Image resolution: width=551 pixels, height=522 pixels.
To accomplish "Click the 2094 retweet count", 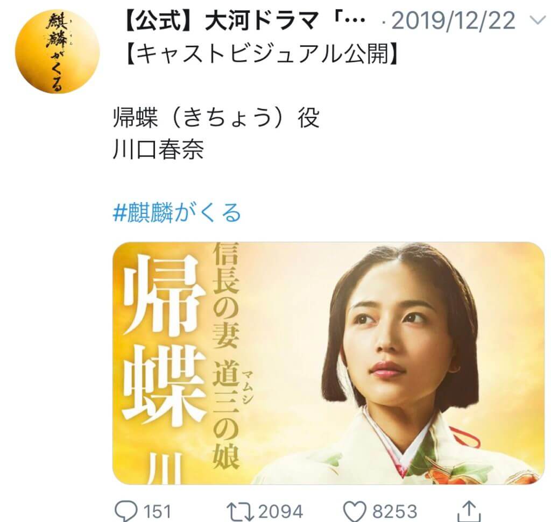I will (281, 511).
